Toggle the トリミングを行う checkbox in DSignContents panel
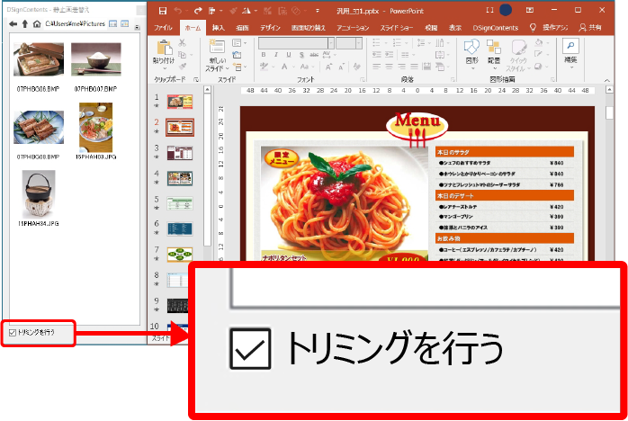This screenshot has height=421, width=628. 13,333
